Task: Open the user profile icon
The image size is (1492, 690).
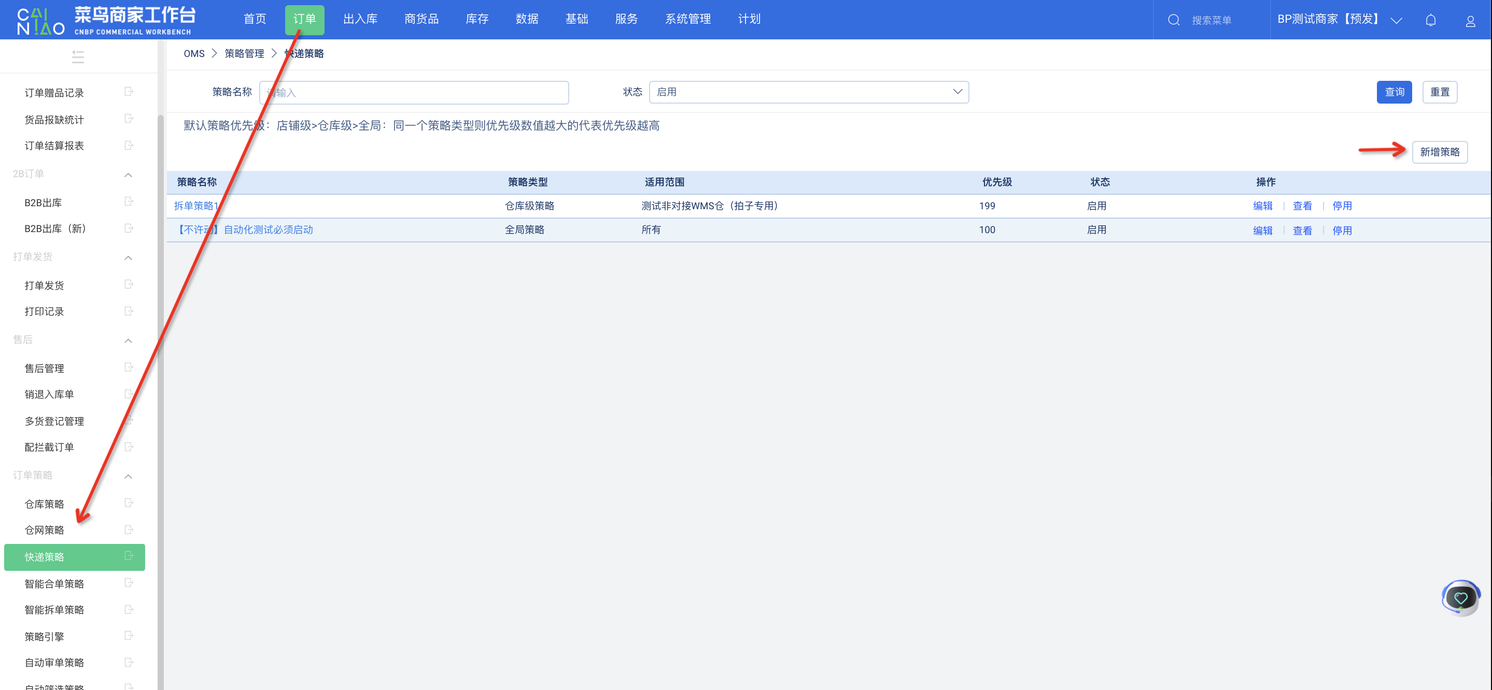Action: point(1470,21)
